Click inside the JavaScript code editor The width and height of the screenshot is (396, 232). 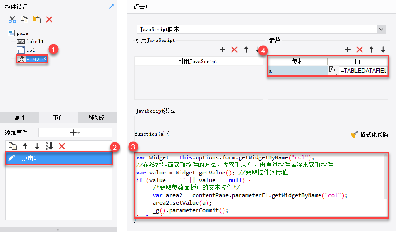coord(259,185)
